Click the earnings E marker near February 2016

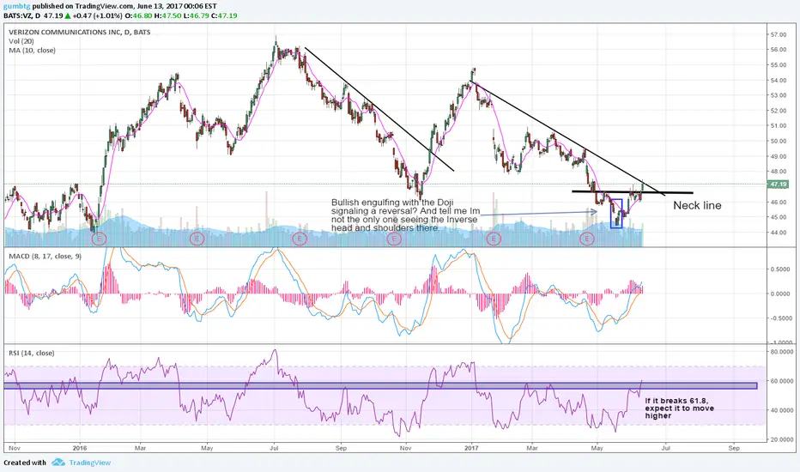[x=99, y=239]
